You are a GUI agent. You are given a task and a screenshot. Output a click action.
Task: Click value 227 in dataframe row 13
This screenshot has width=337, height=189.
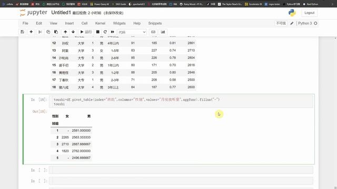(x=154, y=50)
